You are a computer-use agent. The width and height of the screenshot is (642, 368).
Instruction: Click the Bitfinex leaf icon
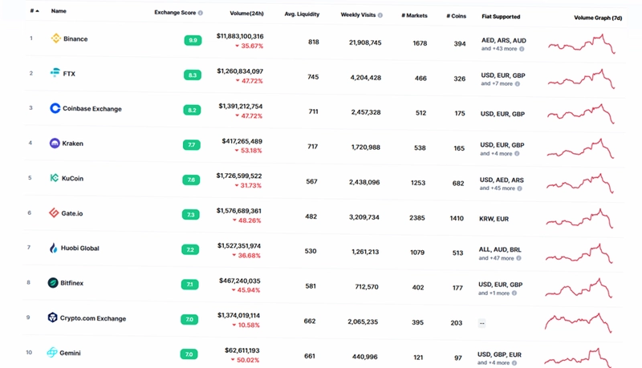(53, 282)
